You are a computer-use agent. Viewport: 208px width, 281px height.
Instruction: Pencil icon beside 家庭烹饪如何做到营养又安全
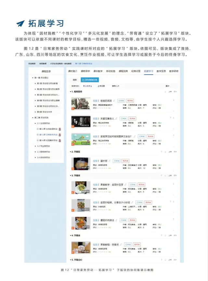tap(134, 136)
